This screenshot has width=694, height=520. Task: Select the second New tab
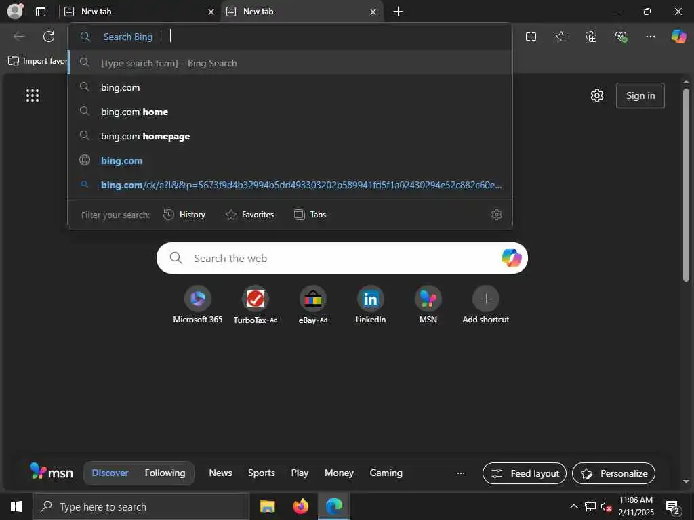302,12
